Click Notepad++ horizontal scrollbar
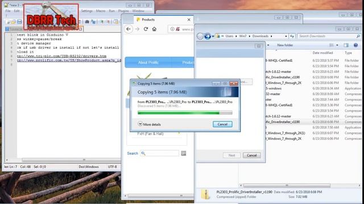This screenshot has height=204, width=364. 72,160
